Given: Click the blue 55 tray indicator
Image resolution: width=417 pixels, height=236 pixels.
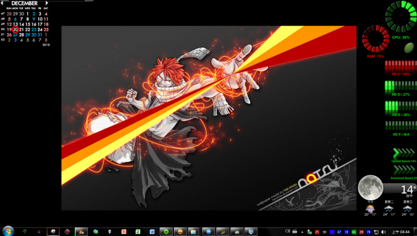Looking at the screenshot, I should (x=332, y=232).
